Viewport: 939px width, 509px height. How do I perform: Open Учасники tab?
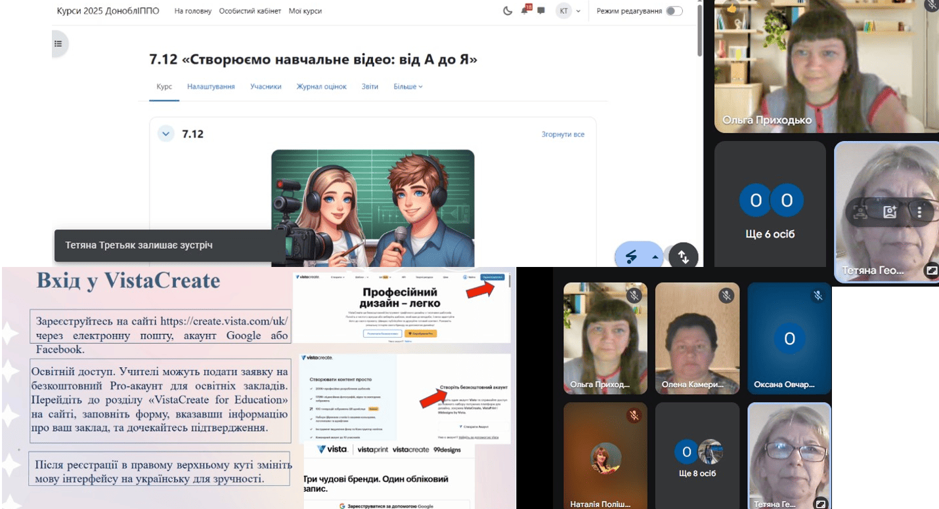266,87
